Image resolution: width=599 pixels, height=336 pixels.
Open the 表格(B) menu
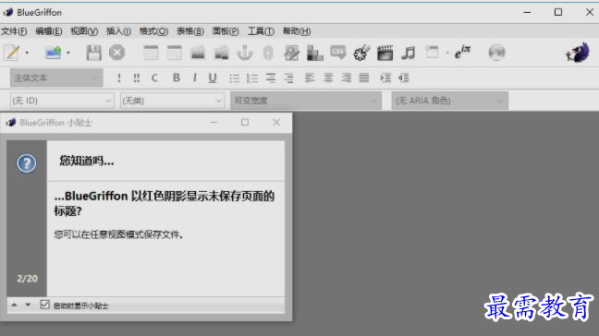click(189, 31)
